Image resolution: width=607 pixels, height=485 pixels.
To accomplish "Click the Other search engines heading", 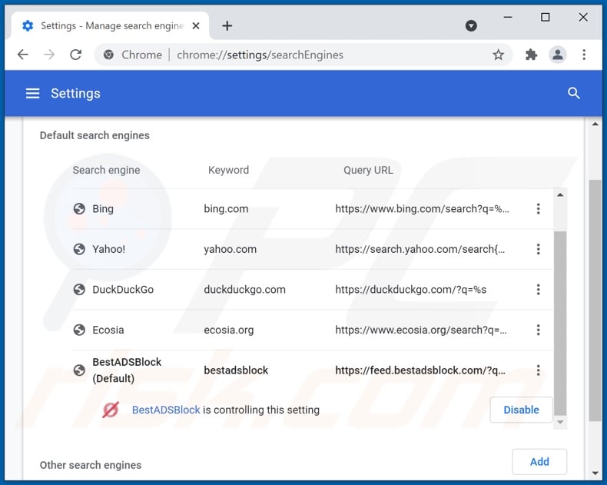I will (x=91, y=465).
